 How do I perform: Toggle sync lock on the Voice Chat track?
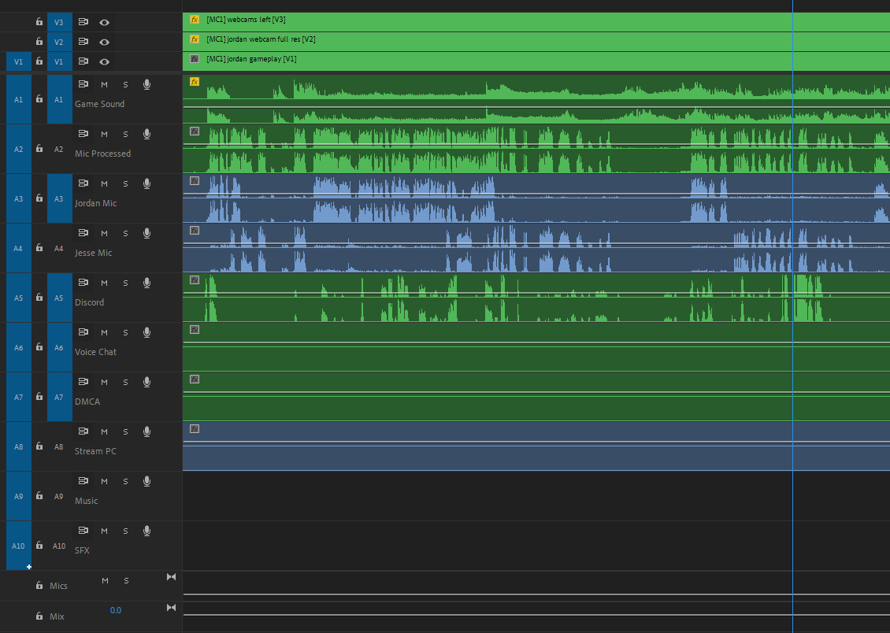83,332
